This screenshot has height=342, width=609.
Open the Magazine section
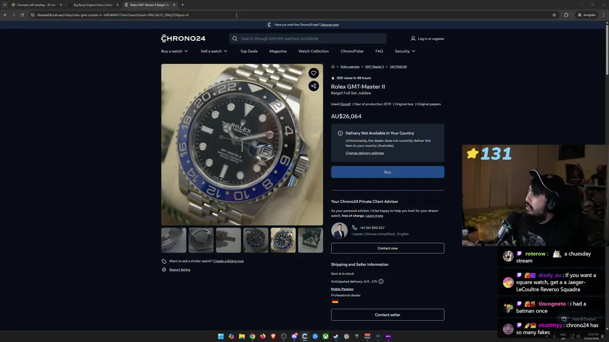tap(278, 51)
